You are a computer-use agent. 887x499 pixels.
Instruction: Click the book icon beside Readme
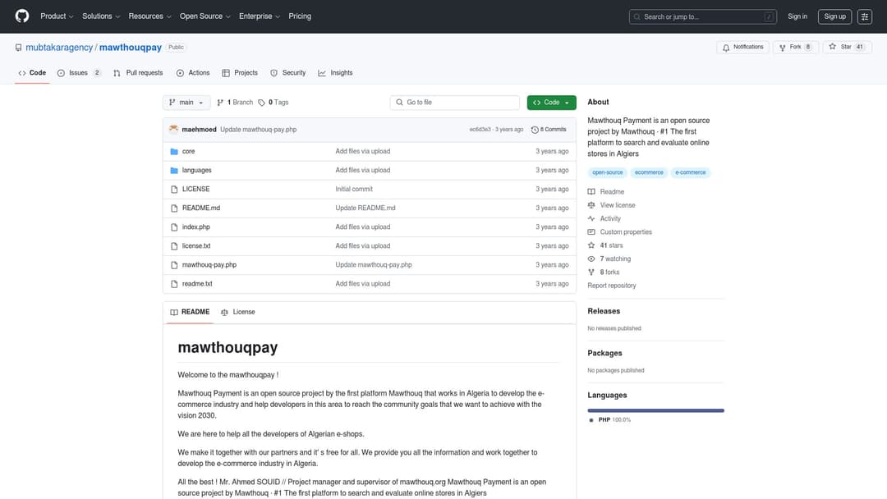591,191
